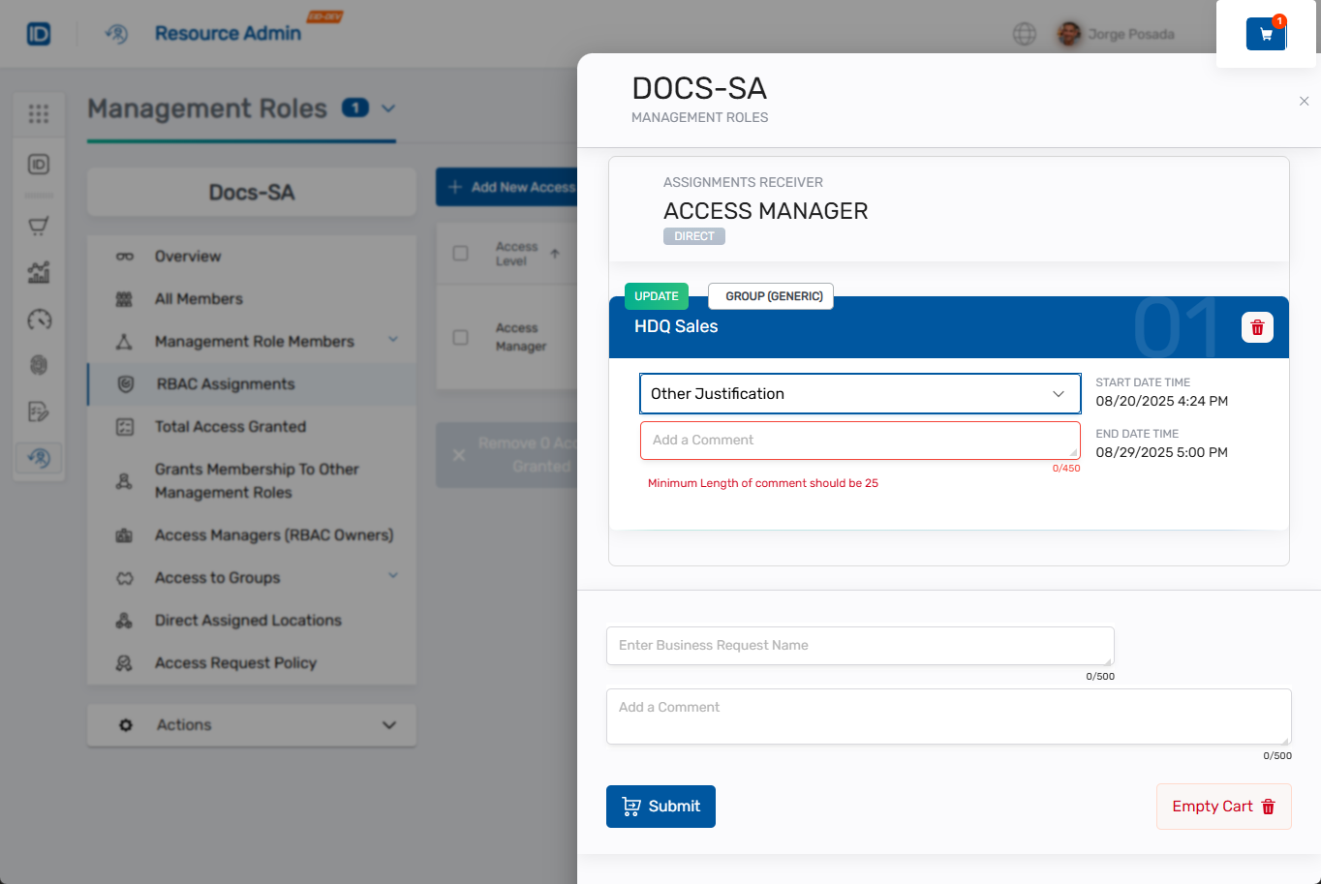
Task: Open the shopping cart sidebar icon
Action: pos(39,227)
